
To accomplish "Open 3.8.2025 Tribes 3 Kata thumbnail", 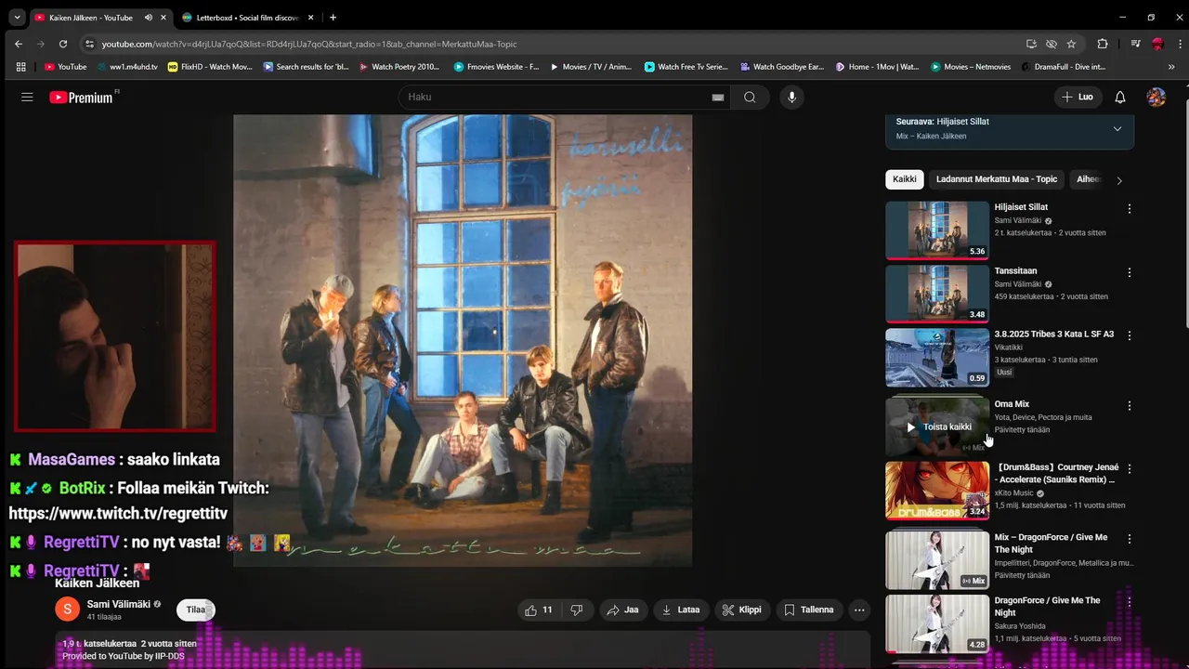I will [937, 357].
